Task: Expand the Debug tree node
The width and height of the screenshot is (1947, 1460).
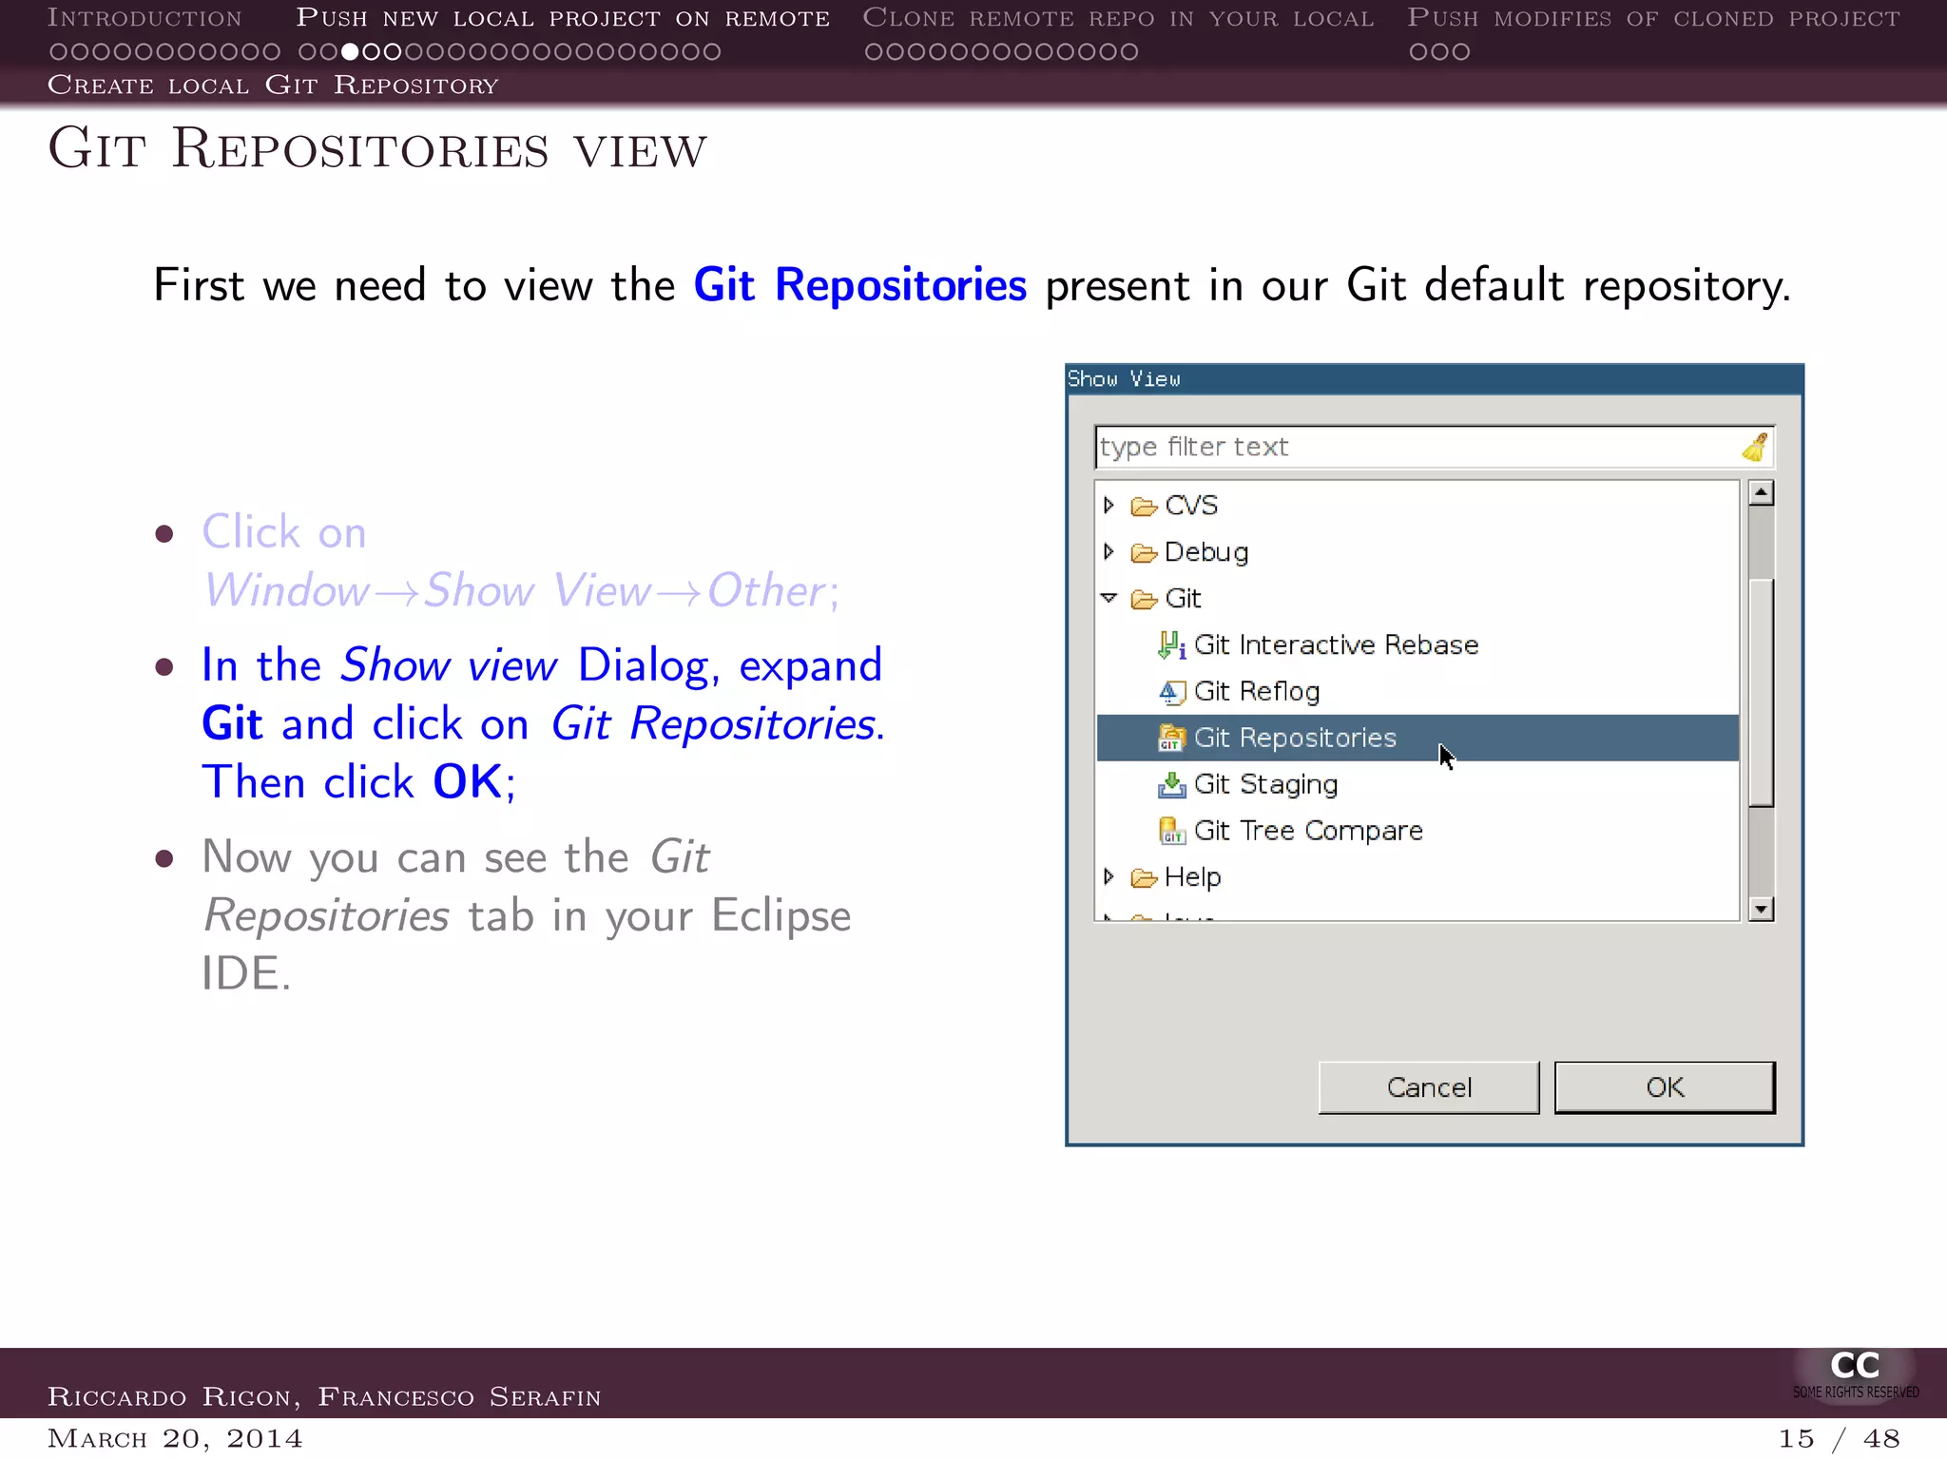Action: [x=1108, y=552]
